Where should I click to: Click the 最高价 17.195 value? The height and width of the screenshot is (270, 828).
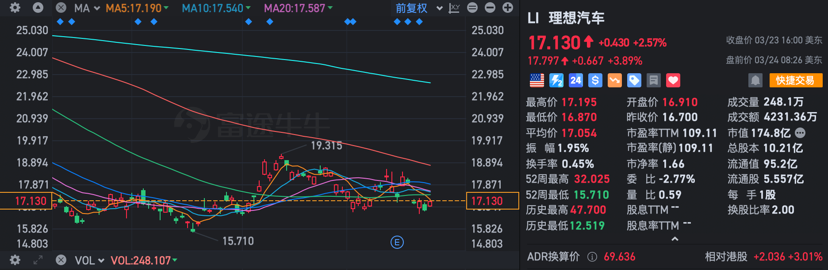point(579,102)
